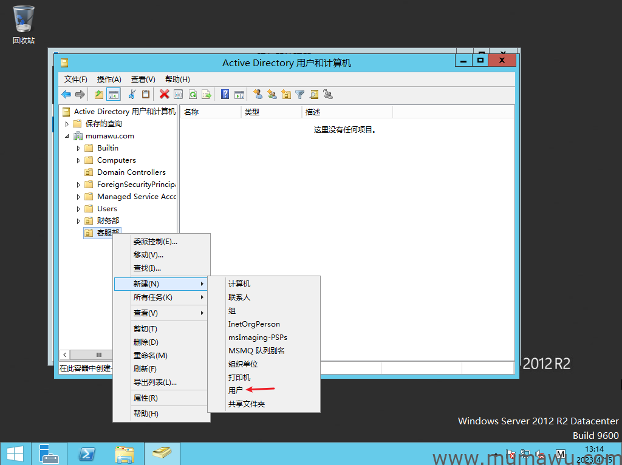Open 所有任务(K) submenu
The width and height of the screenshot is (622, 465).
coord(162,297)
